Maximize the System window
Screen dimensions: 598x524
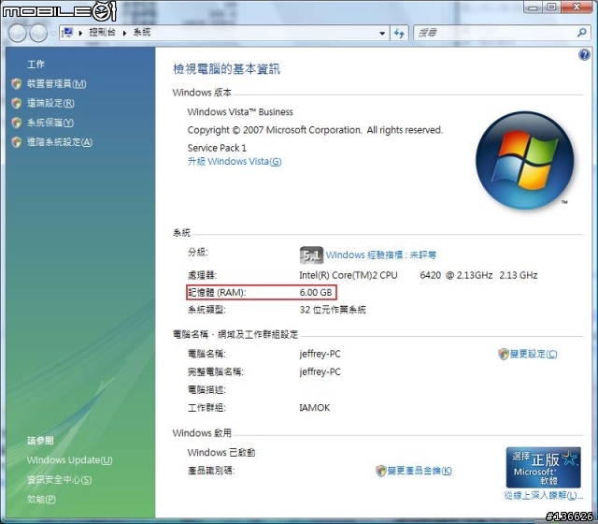(551, 7)
